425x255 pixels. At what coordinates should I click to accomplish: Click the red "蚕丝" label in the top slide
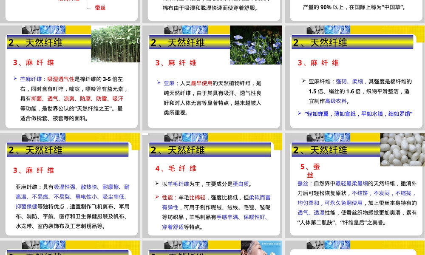(x=100, y=8)
